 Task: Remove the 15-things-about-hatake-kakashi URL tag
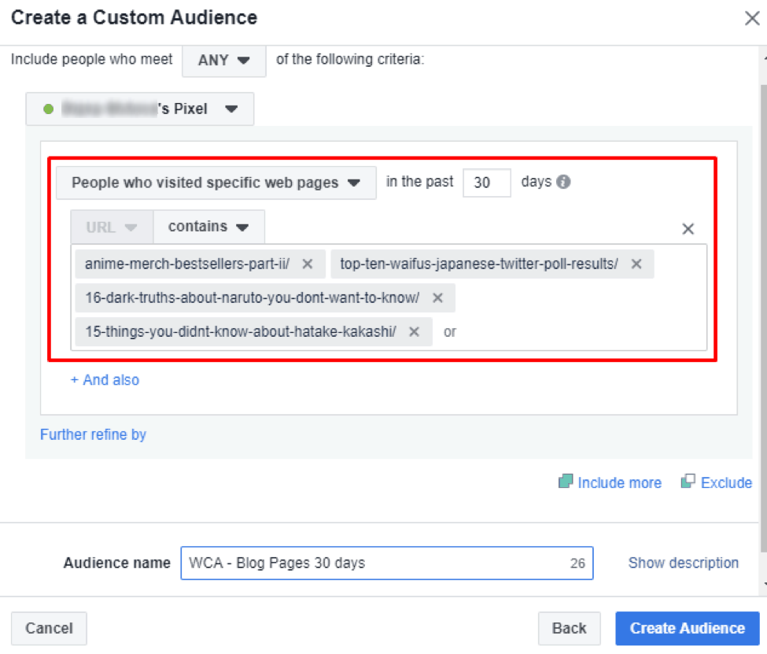tap(414, 331)
